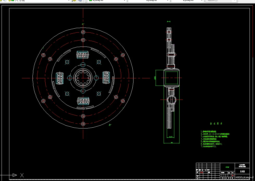Select the upper A section marker above disc
This screenshot has height=181, width=255.
click(83, 24)
